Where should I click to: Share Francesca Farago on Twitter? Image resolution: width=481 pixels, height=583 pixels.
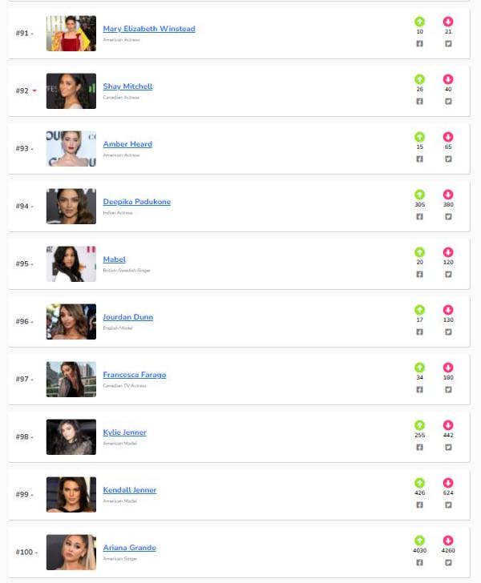(x=448, y=389)
